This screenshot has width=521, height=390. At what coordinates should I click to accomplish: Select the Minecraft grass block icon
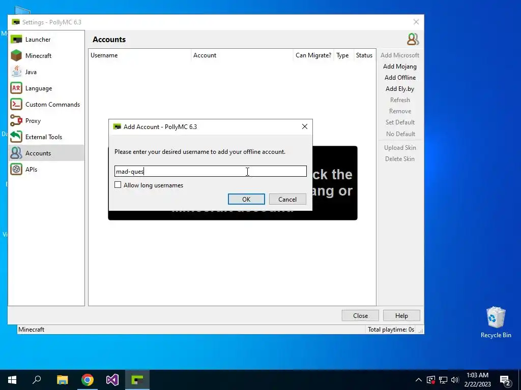16,56
